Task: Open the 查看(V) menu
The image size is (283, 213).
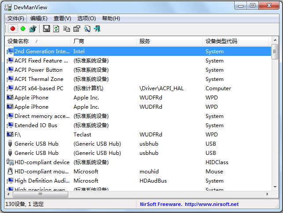Action: click(x=62, y=18)
